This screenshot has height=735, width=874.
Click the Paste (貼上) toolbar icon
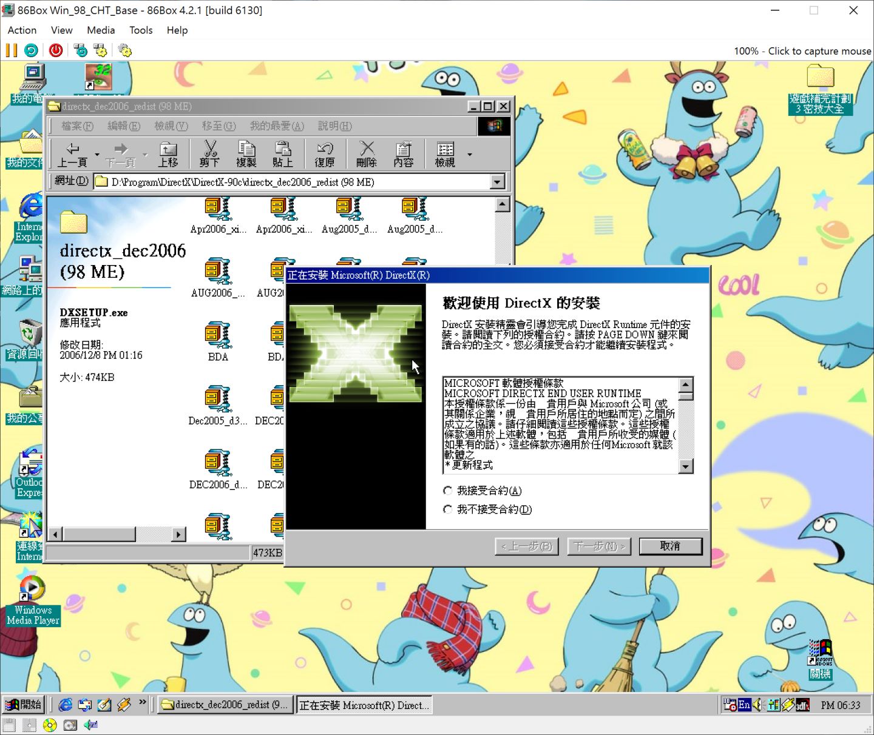(282, 154)
